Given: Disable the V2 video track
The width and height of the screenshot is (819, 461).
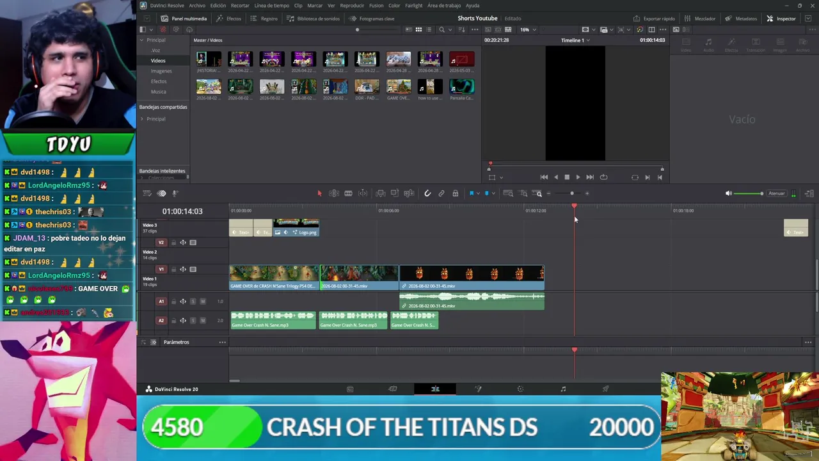Looking at the screenshot, I should pyautogui.click(x=193, y=243).
